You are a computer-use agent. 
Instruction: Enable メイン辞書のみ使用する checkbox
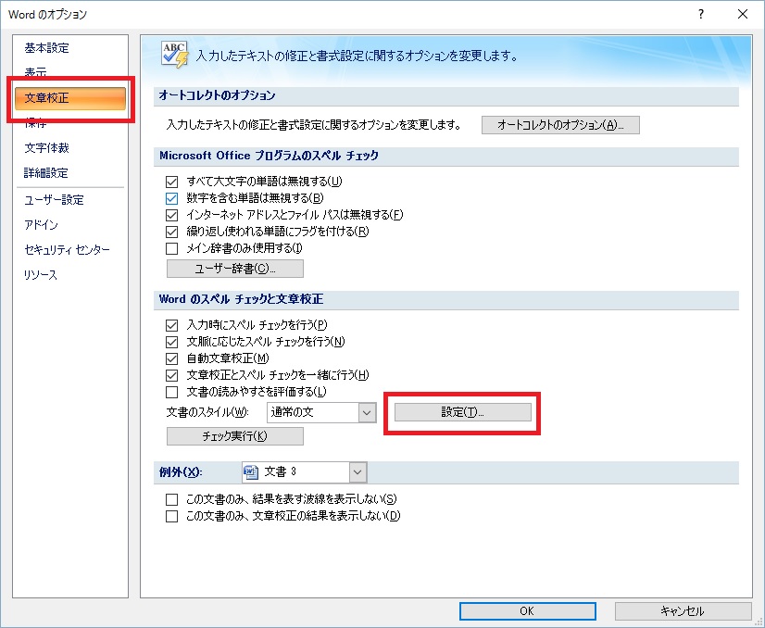click(171, 249)
